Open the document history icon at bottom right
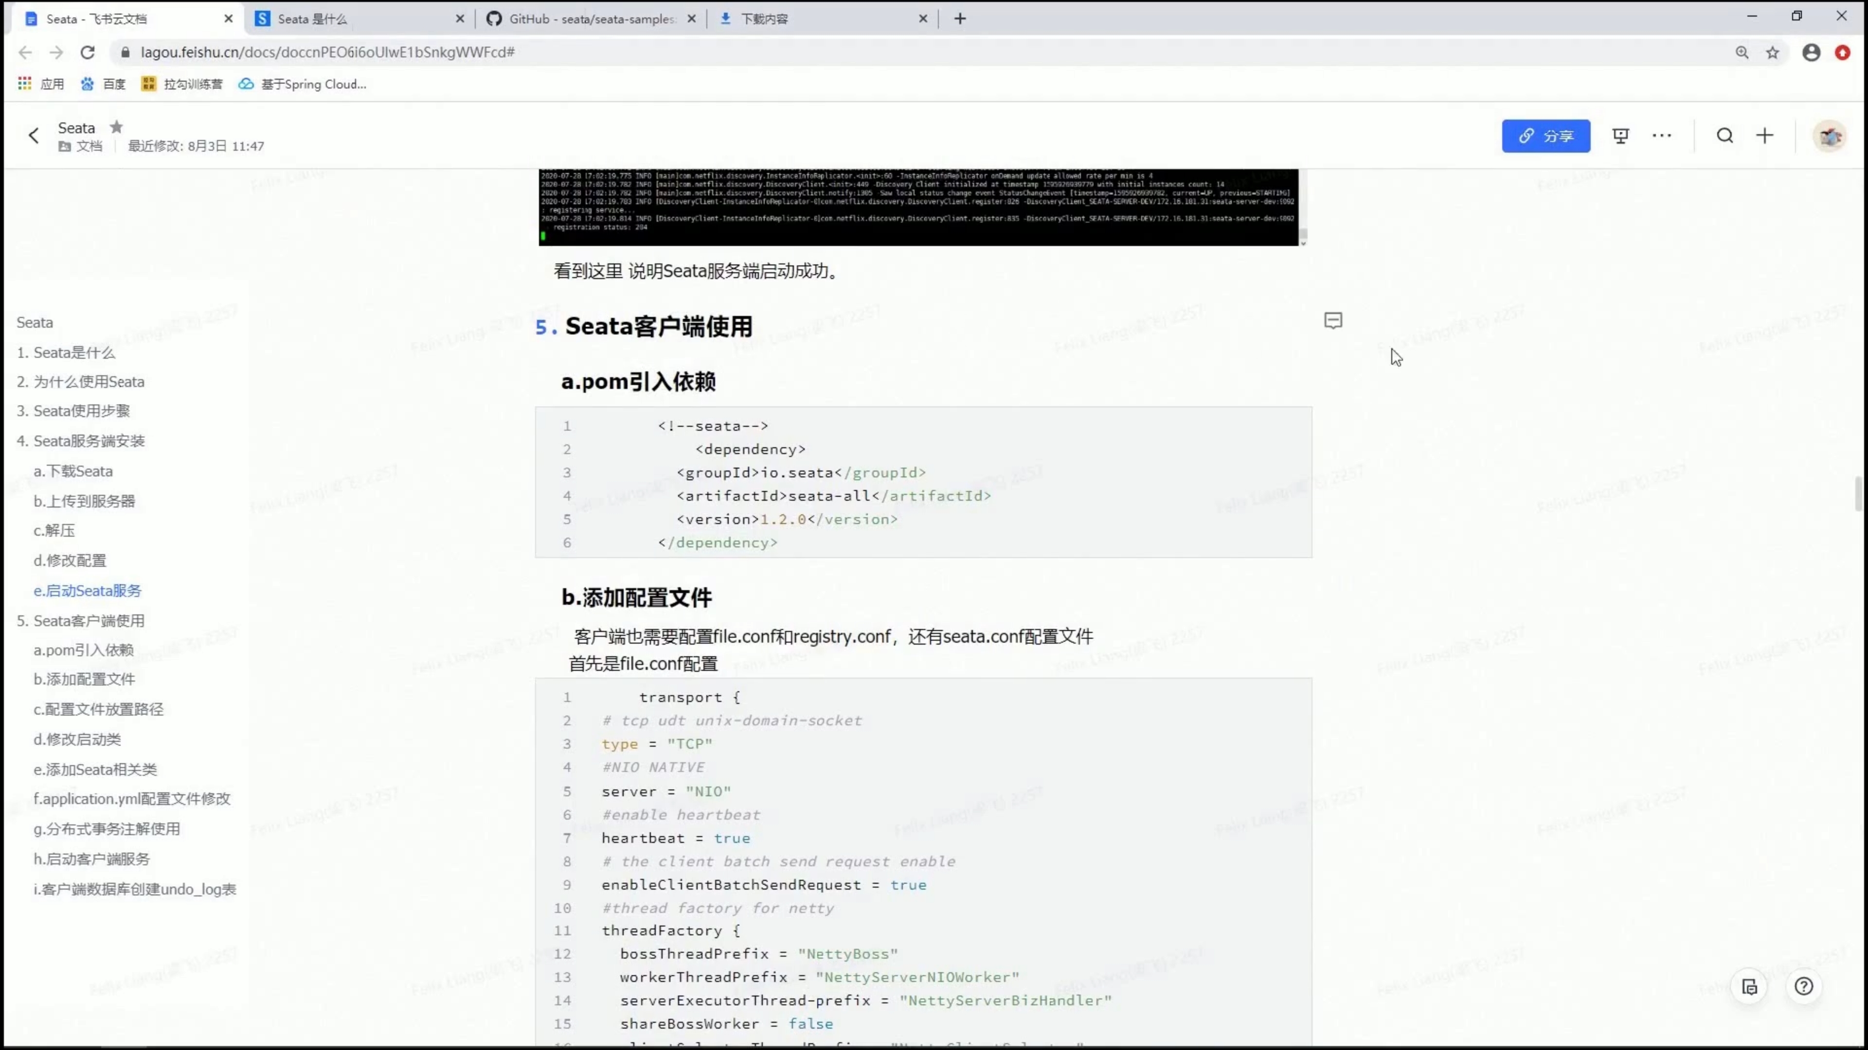Screen dimensions: 1868x1050 tap(1750, 987)
